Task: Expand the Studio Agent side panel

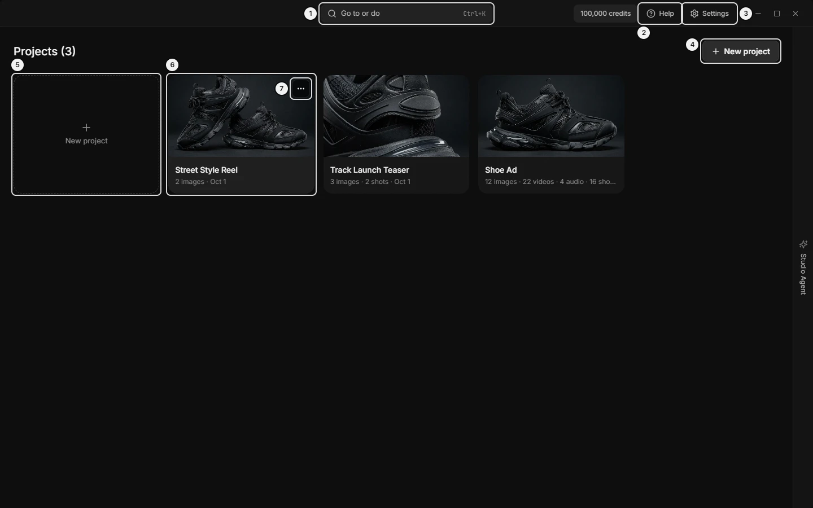Action: 803,267
